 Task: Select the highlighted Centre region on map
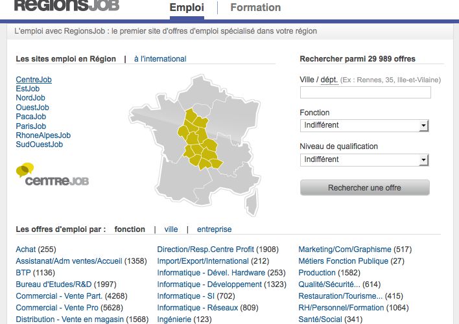[200, 141]
